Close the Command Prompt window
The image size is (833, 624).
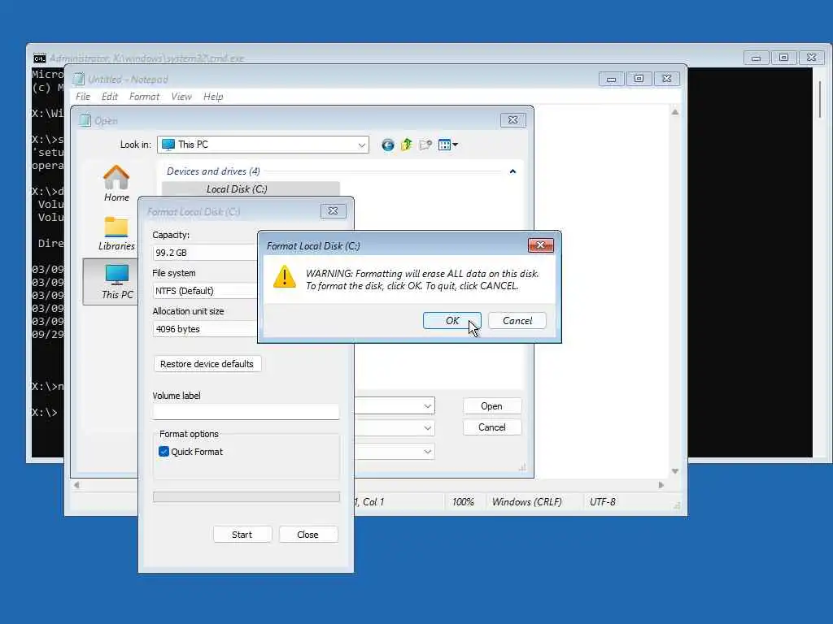(812, 58)
